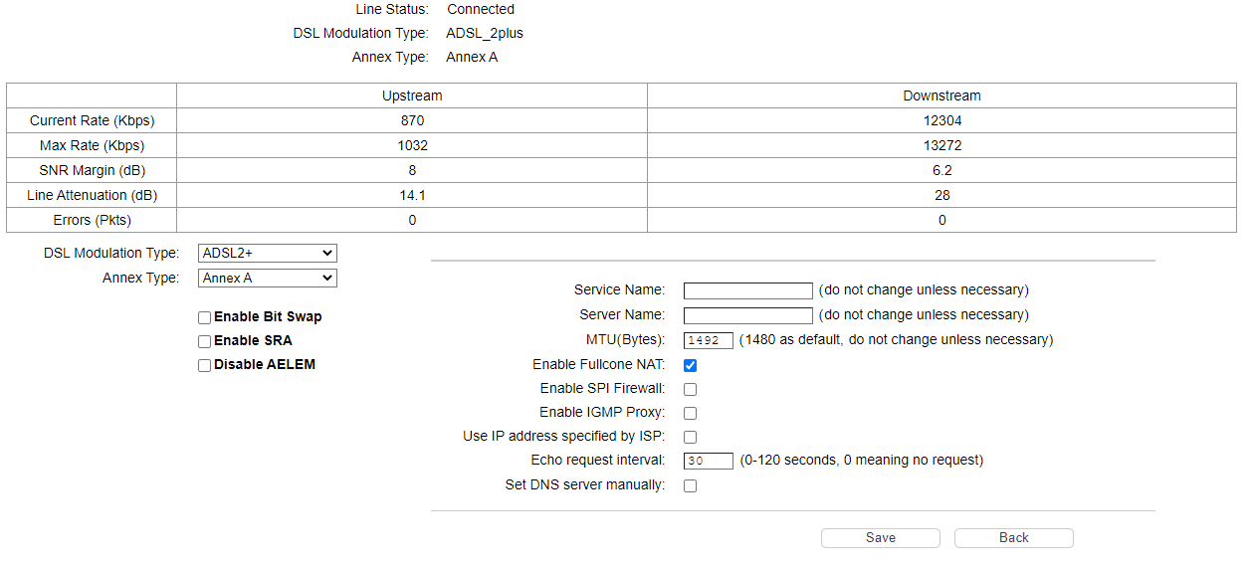The height and width of the screenshot is (569, 1253).
Task: Go back using the Back button
Action: pos(1014,538)
